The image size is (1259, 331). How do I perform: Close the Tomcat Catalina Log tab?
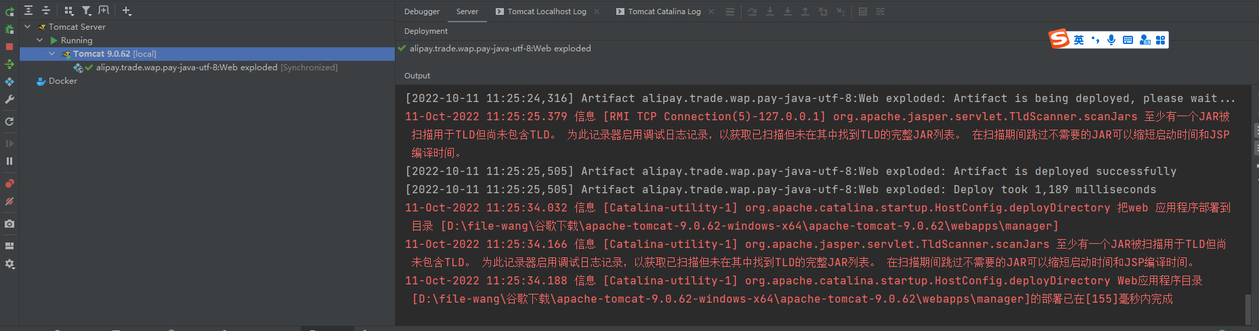point(710,11)
